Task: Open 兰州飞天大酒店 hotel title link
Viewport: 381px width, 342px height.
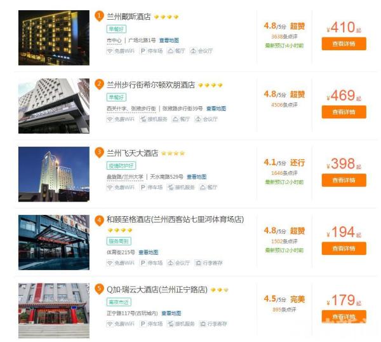Action: [132, 153]
